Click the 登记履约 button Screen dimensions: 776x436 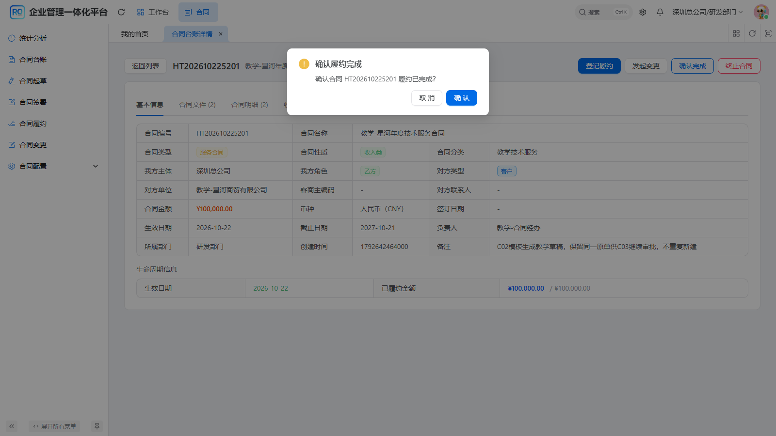coord(599,66)
